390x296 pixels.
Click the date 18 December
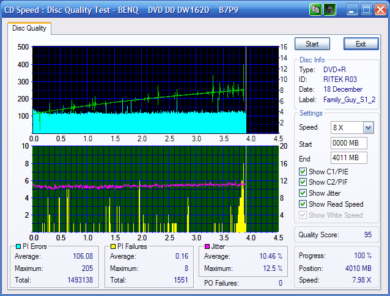[x=343, y=89]
